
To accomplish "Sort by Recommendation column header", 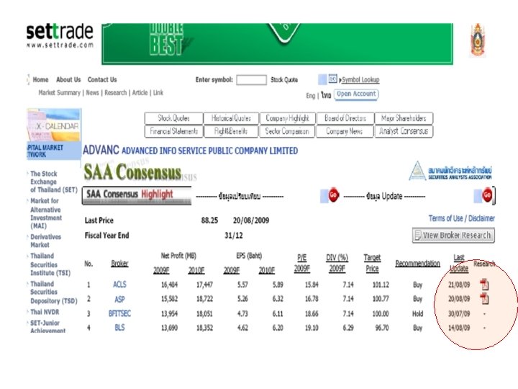I will [417, 264].
